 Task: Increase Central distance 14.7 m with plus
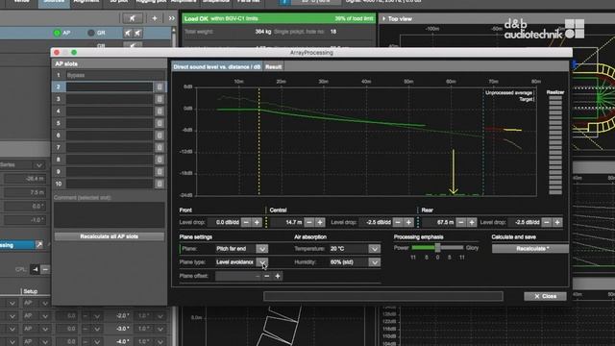(x=320, y=222)
